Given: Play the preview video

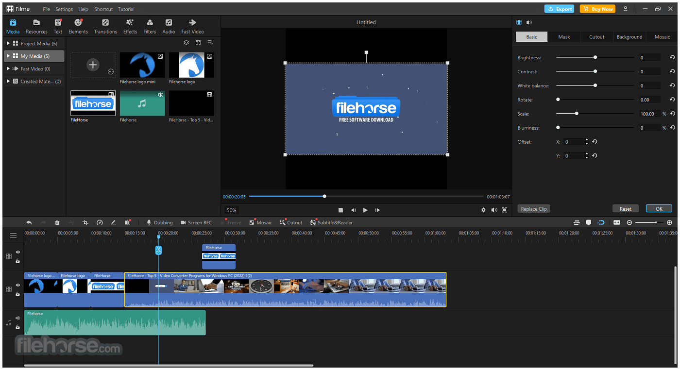Looking at the screenshot, I should (365, 210).
